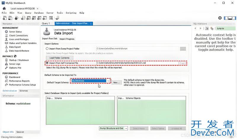
Task: Switch to Schemas tab in Navigator
Action: point(24,91)
